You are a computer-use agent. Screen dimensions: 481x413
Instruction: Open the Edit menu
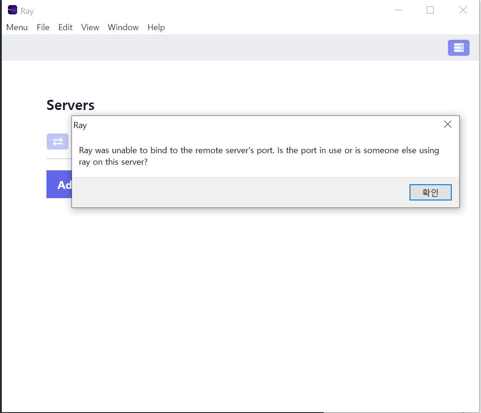click(x=65, y=27)
